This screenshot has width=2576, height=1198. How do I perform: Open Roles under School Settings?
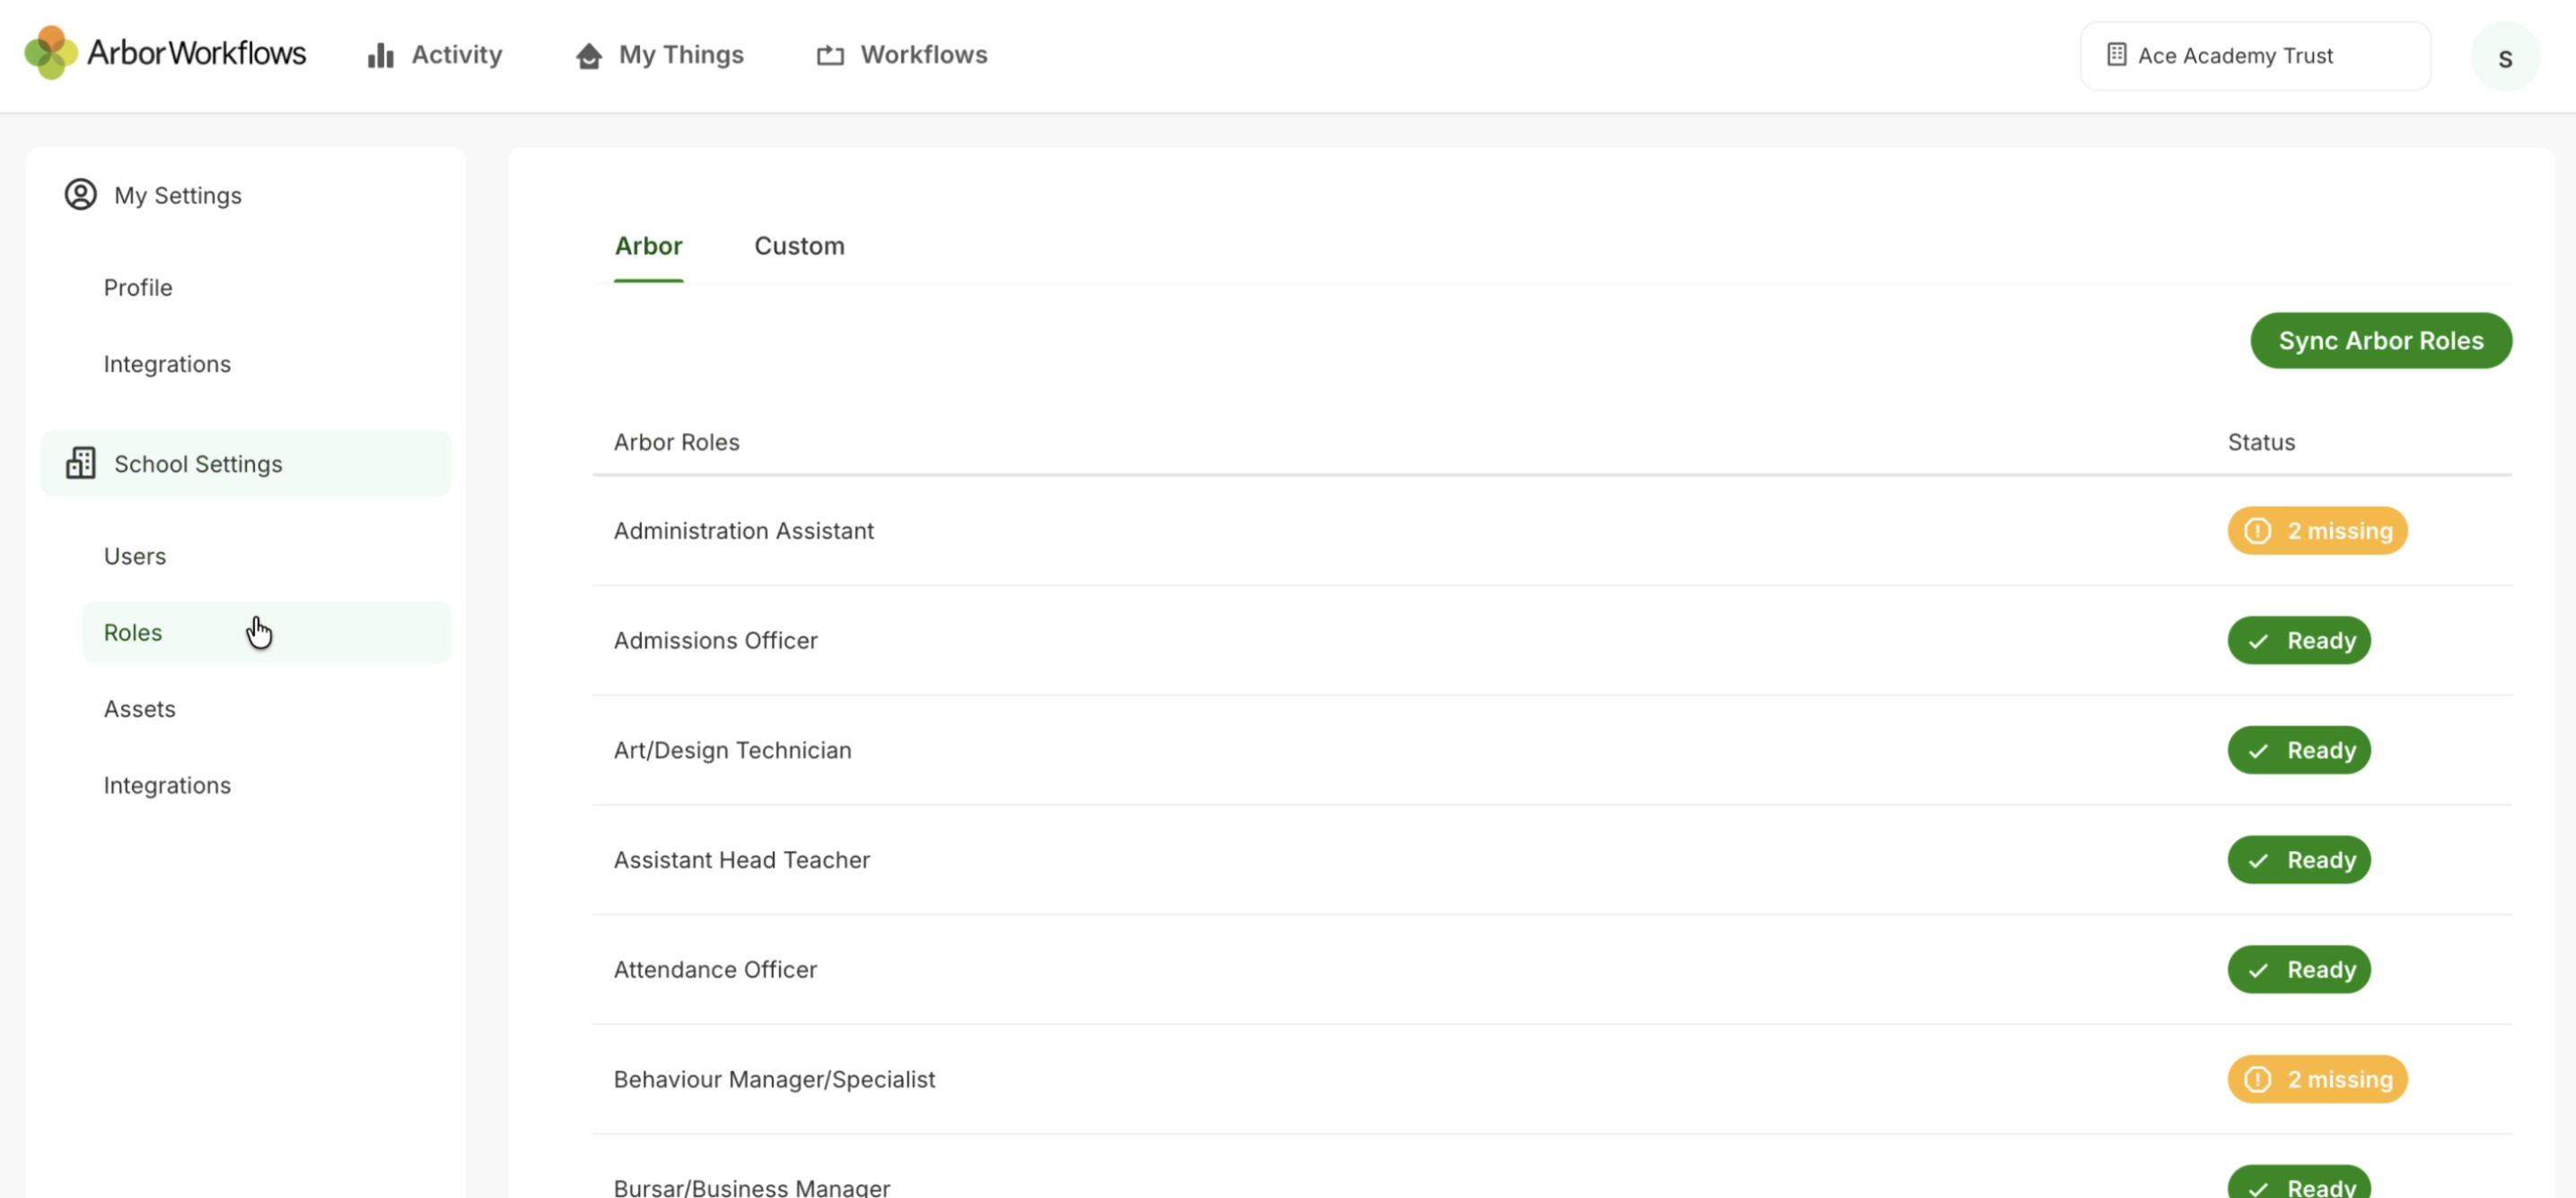tap(267, 632)
